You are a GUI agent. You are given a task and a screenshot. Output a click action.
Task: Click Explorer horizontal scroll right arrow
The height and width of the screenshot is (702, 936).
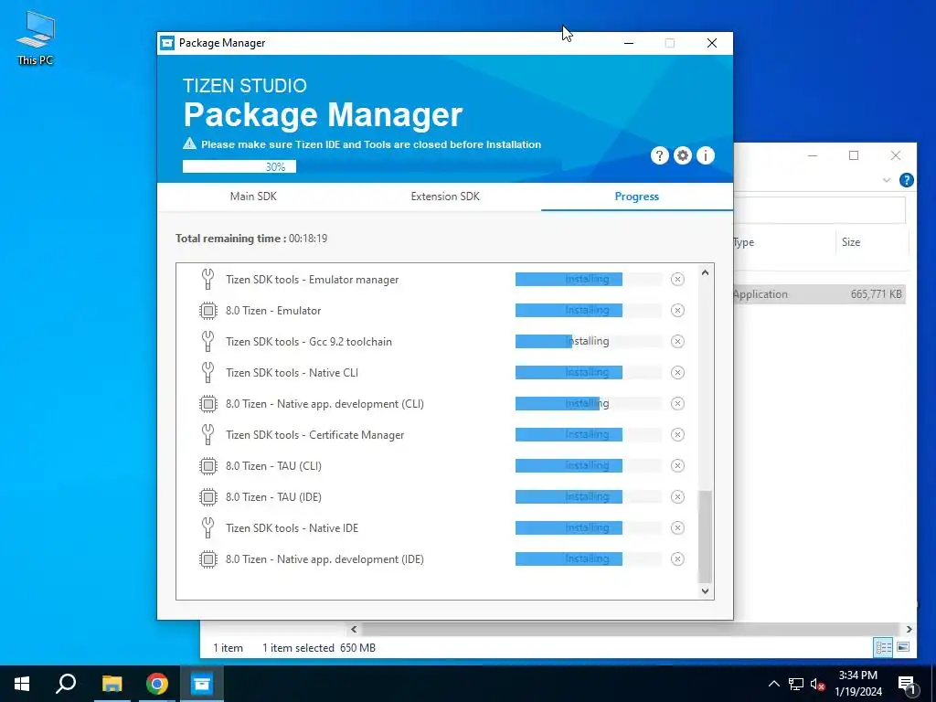[909, 629]
